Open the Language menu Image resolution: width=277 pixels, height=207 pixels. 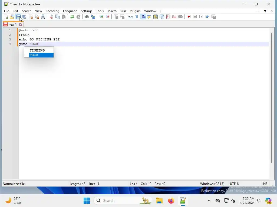pyautogui.click(x=70, y=11)
